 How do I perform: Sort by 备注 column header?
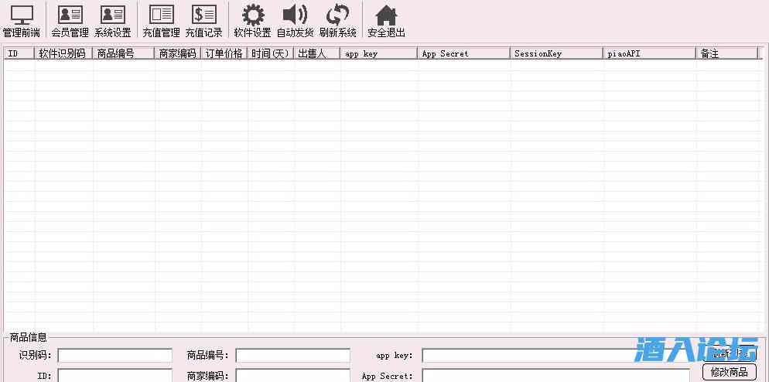point(726,53)
